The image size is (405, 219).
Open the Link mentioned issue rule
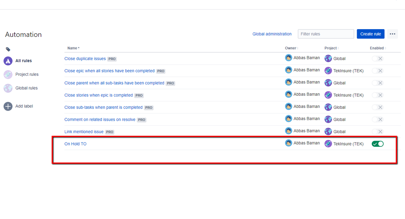pyautogui.click(x=84, y=132)
